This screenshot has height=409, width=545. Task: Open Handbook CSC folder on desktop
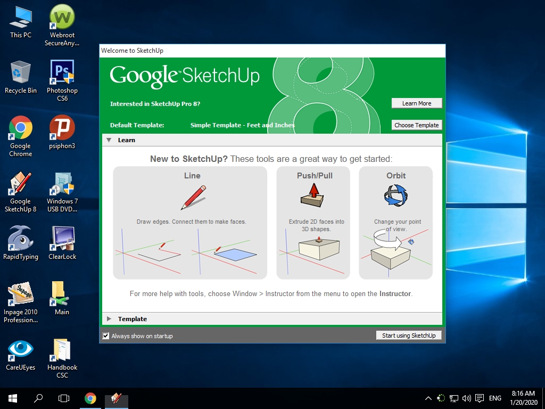pyautogui.click(x=62, y=358)
